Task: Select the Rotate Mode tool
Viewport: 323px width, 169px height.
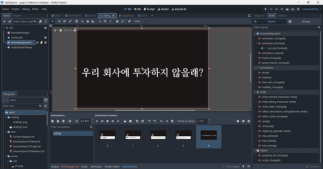Action: pyautogui.click(x=65, y=21)
